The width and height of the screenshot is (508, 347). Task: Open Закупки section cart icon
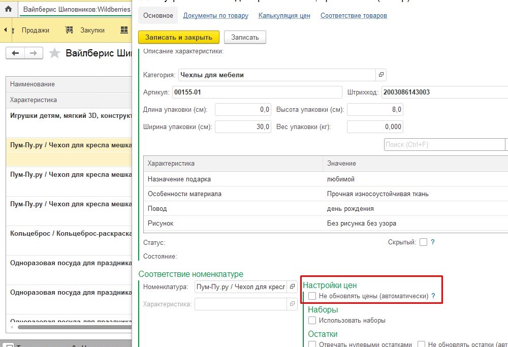[x=69, y=30]
